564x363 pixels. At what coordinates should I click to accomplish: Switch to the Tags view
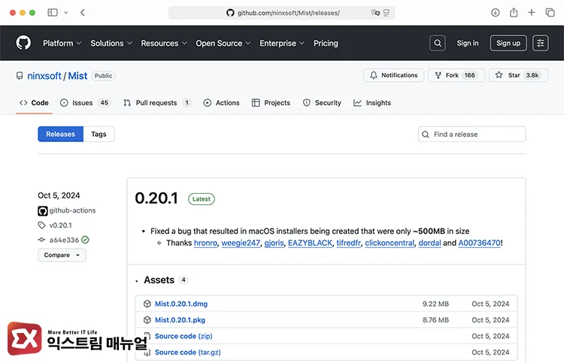(99, 134)
